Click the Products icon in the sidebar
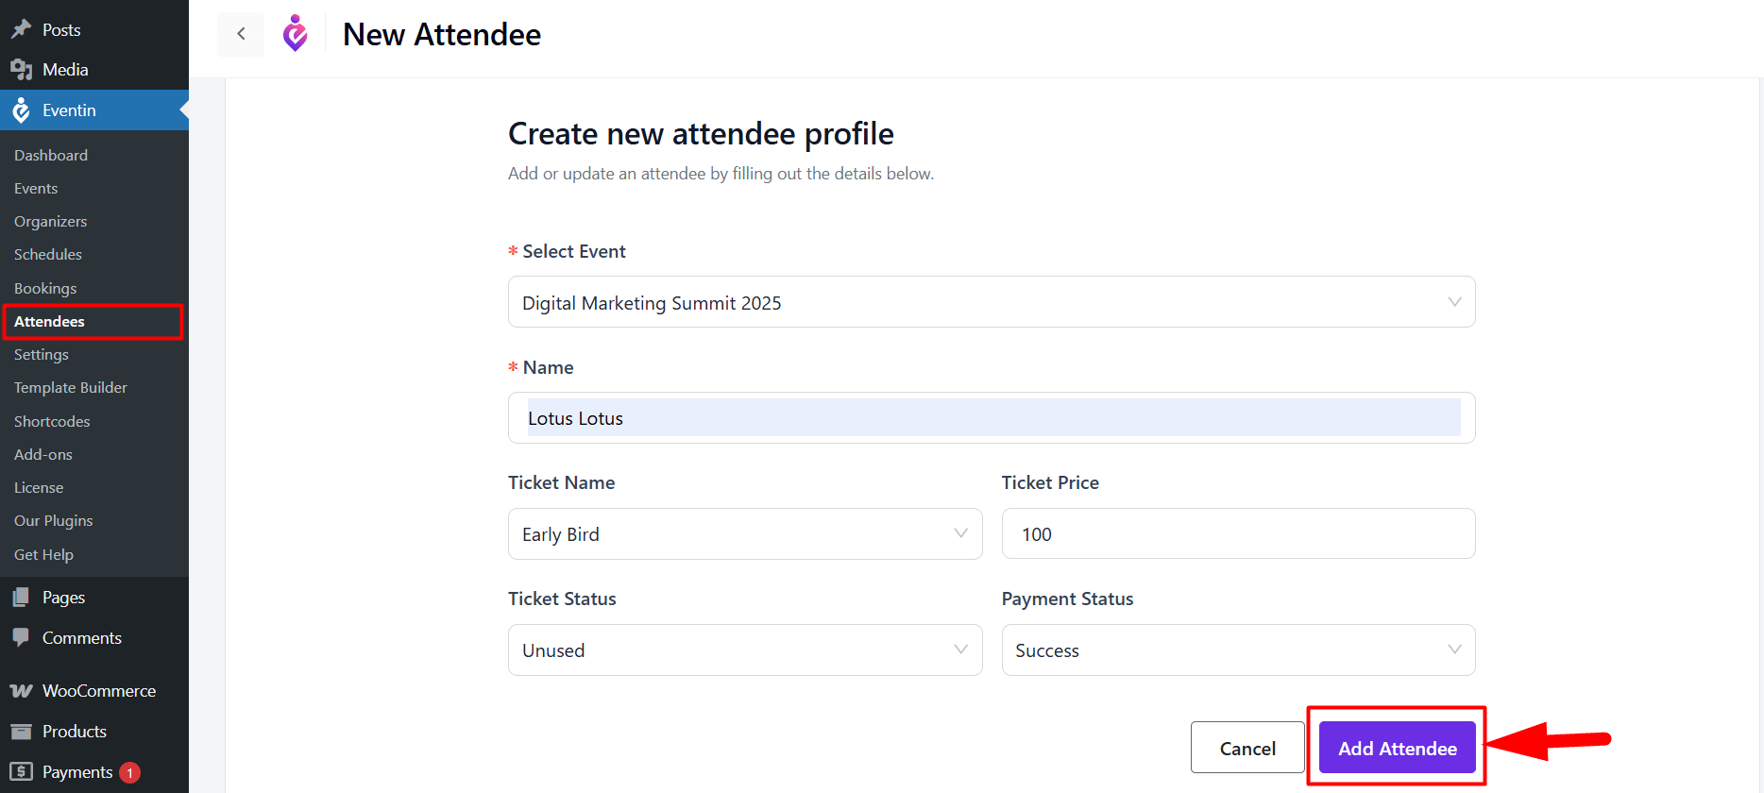Image resolution: width=1764 pixels, height=793 pixels. coord(22,732)
